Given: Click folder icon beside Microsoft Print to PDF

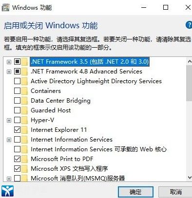Looking at the screenshot, I should click(x=24, y=159).
